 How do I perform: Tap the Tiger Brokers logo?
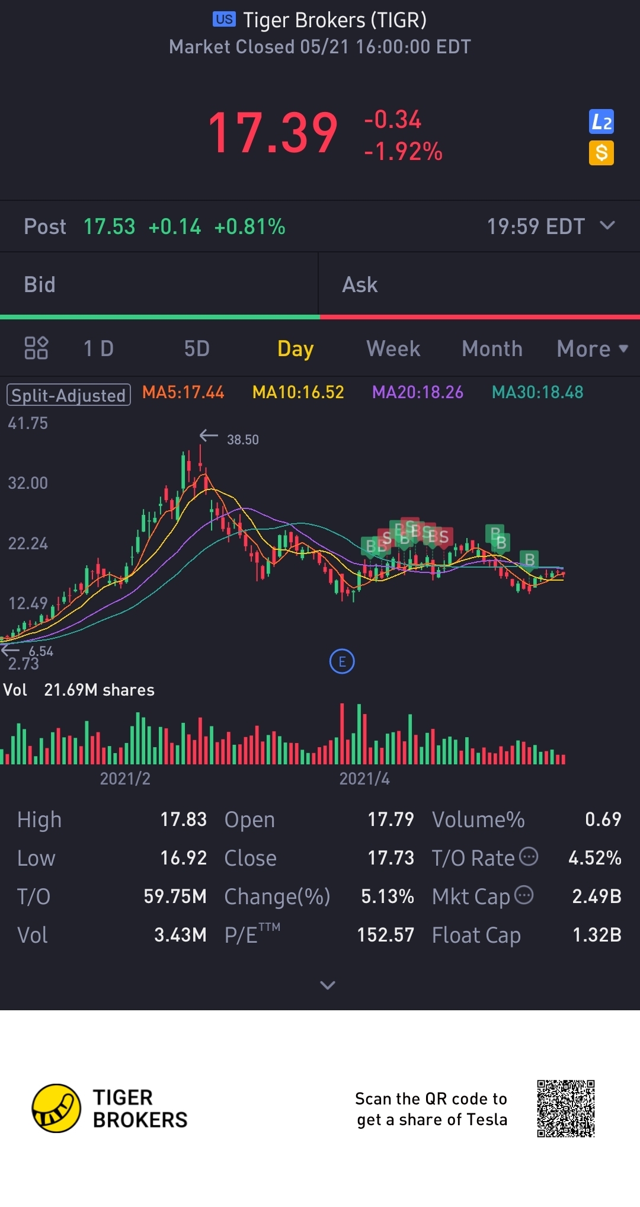[110, 1109]
